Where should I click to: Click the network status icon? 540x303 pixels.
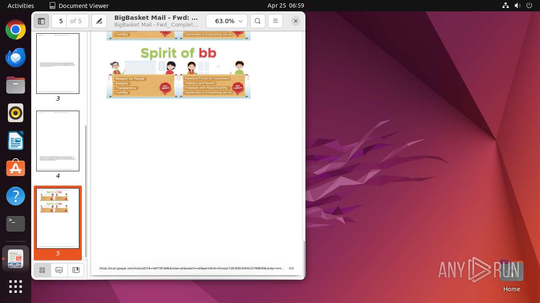pos(505,5)
